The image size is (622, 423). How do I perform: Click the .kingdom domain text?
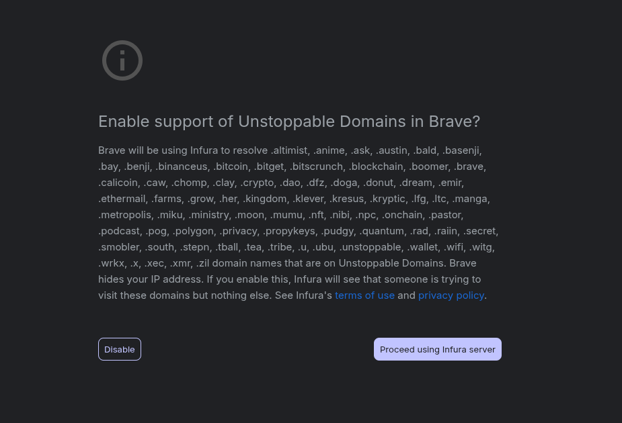(264, 199)
